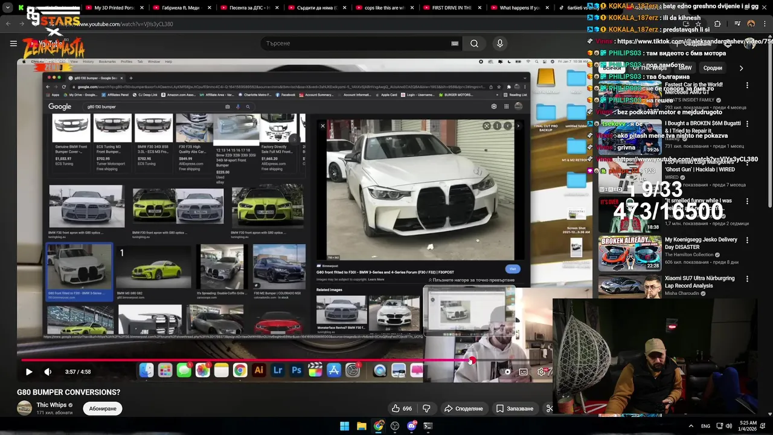Play the paused YouTube video
Viewport: 773px width, 435px height.
tap(28, 372)
